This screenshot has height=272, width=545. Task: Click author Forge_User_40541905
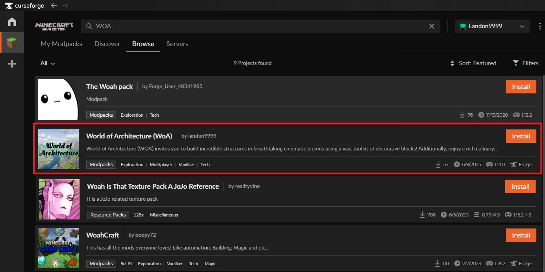click(x=176, y=86)
